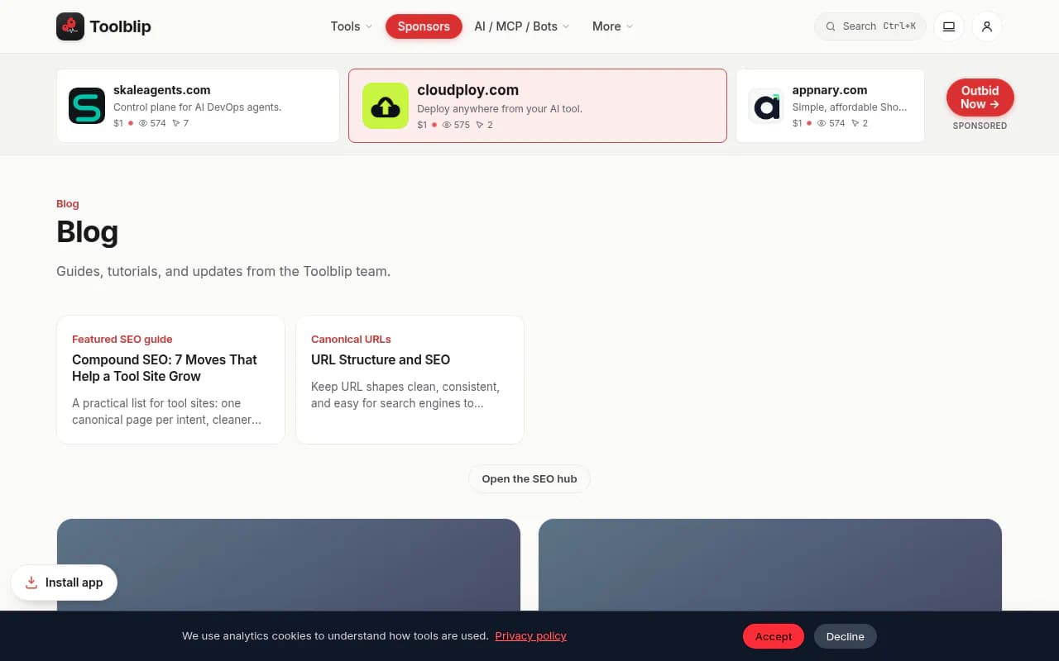The image size is (1059, 661).
Task: Click the Featured SEO guide label
Action: coord(122,339)
